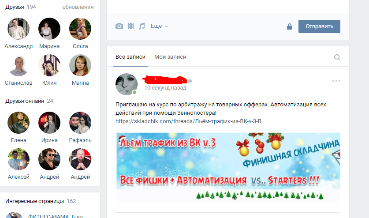Switch to the Мои записи tab
Screen dimensions: 369x218
(x=170, y=57)
